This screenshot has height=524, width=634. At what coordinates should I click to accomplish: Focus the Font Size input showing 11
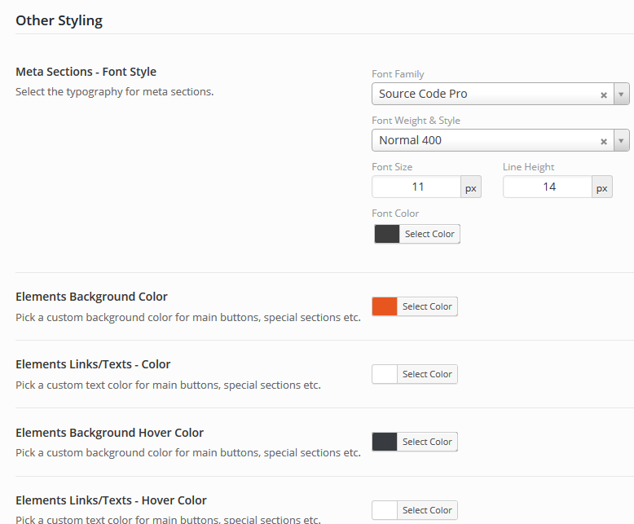pos(416,187)
